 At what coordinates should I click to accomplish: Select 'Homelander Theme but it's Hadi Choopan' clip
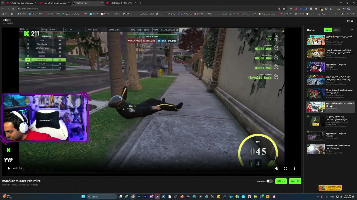pos(330,149)
